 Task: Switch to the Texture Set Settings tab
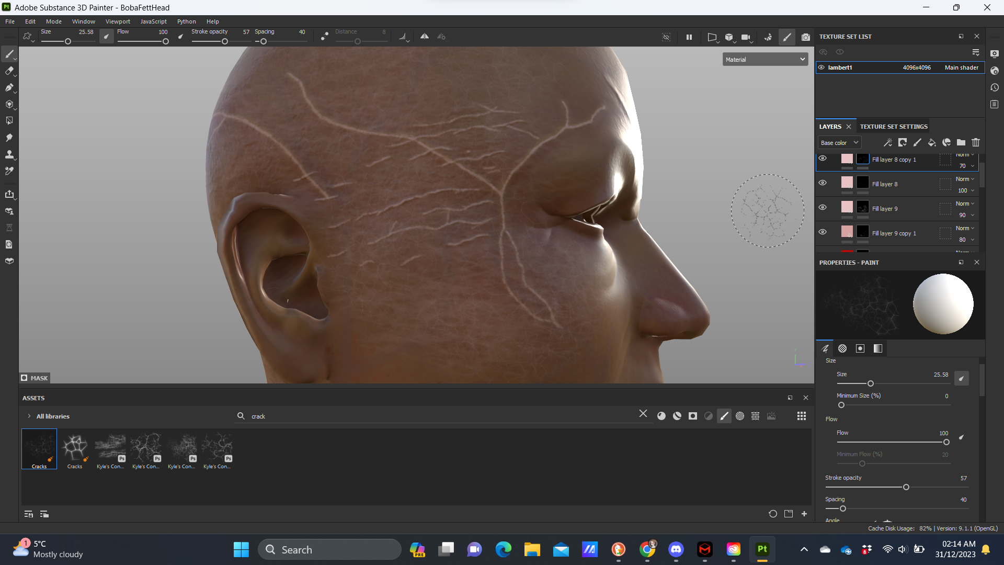coord(894,127)
